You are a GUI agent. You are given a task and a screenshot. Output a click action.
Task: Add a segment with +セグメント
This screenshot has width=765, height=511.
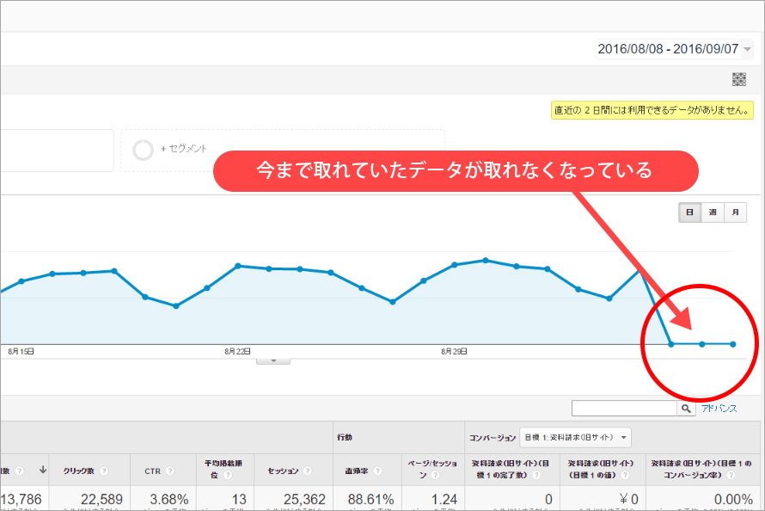coord(183,148)
